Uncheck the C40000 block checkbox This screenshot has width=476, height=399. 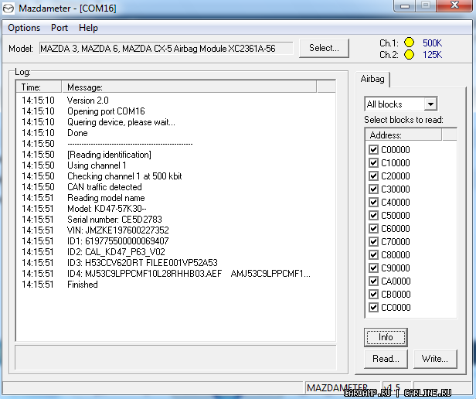[x=373, y=203]
